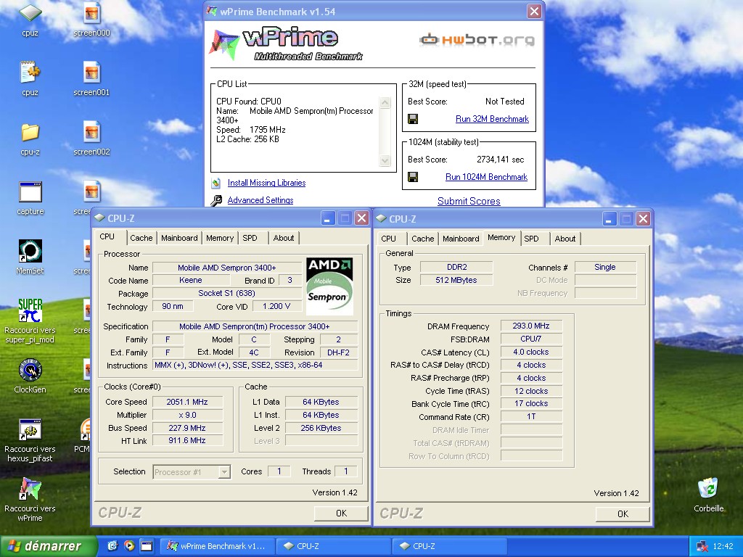Switch to Cache tab in left CPU-Z
The width and height of the screenshot is (743, 557).
(141, 238)
